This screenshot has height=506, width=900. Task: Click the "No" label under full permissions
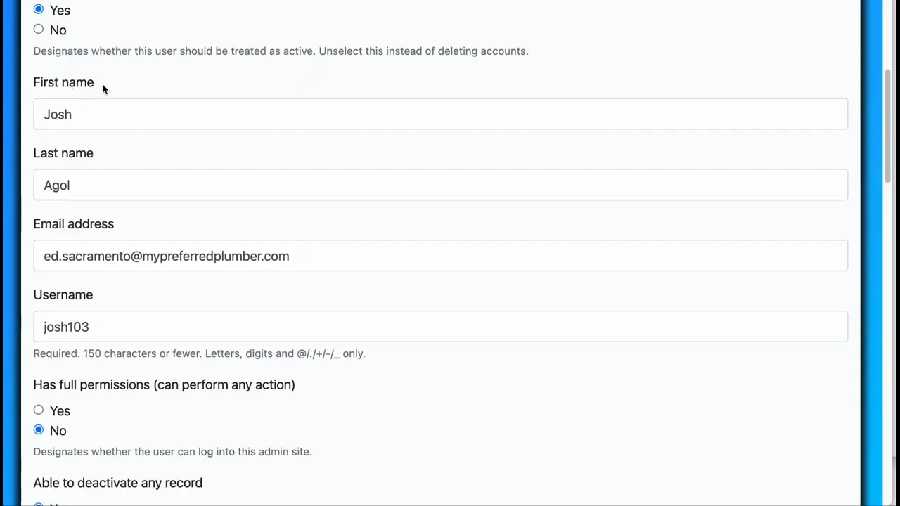pyautogui.click(x=58, y=430)
